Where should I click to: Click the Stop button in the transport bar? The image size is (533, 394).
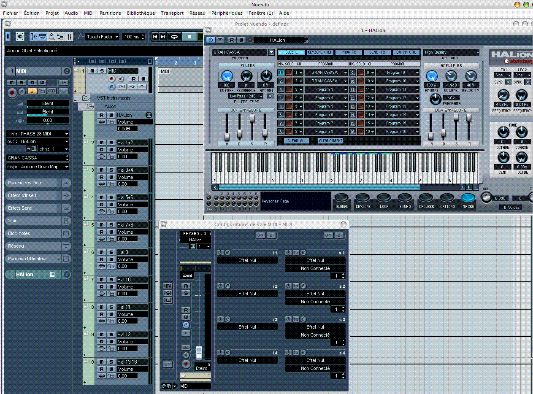189,37
